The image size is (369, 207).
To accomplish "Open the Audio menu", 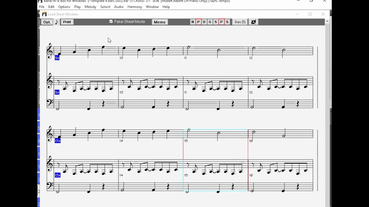I will click(119, 7).
